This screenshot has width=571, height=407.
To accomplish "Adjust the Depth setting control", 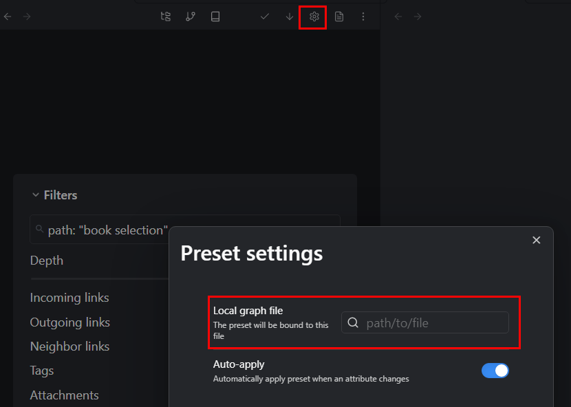I will click(x=46, y=261).
